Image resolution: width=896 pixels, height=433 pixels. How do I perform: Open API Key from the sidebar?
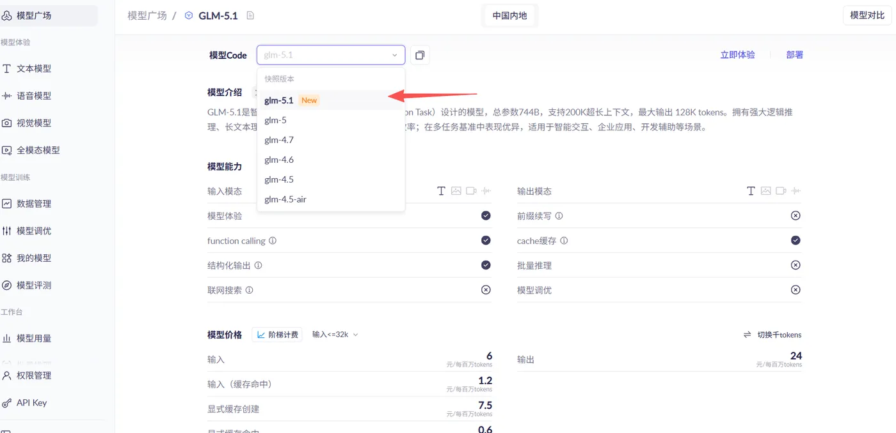[x=31, y=402]
